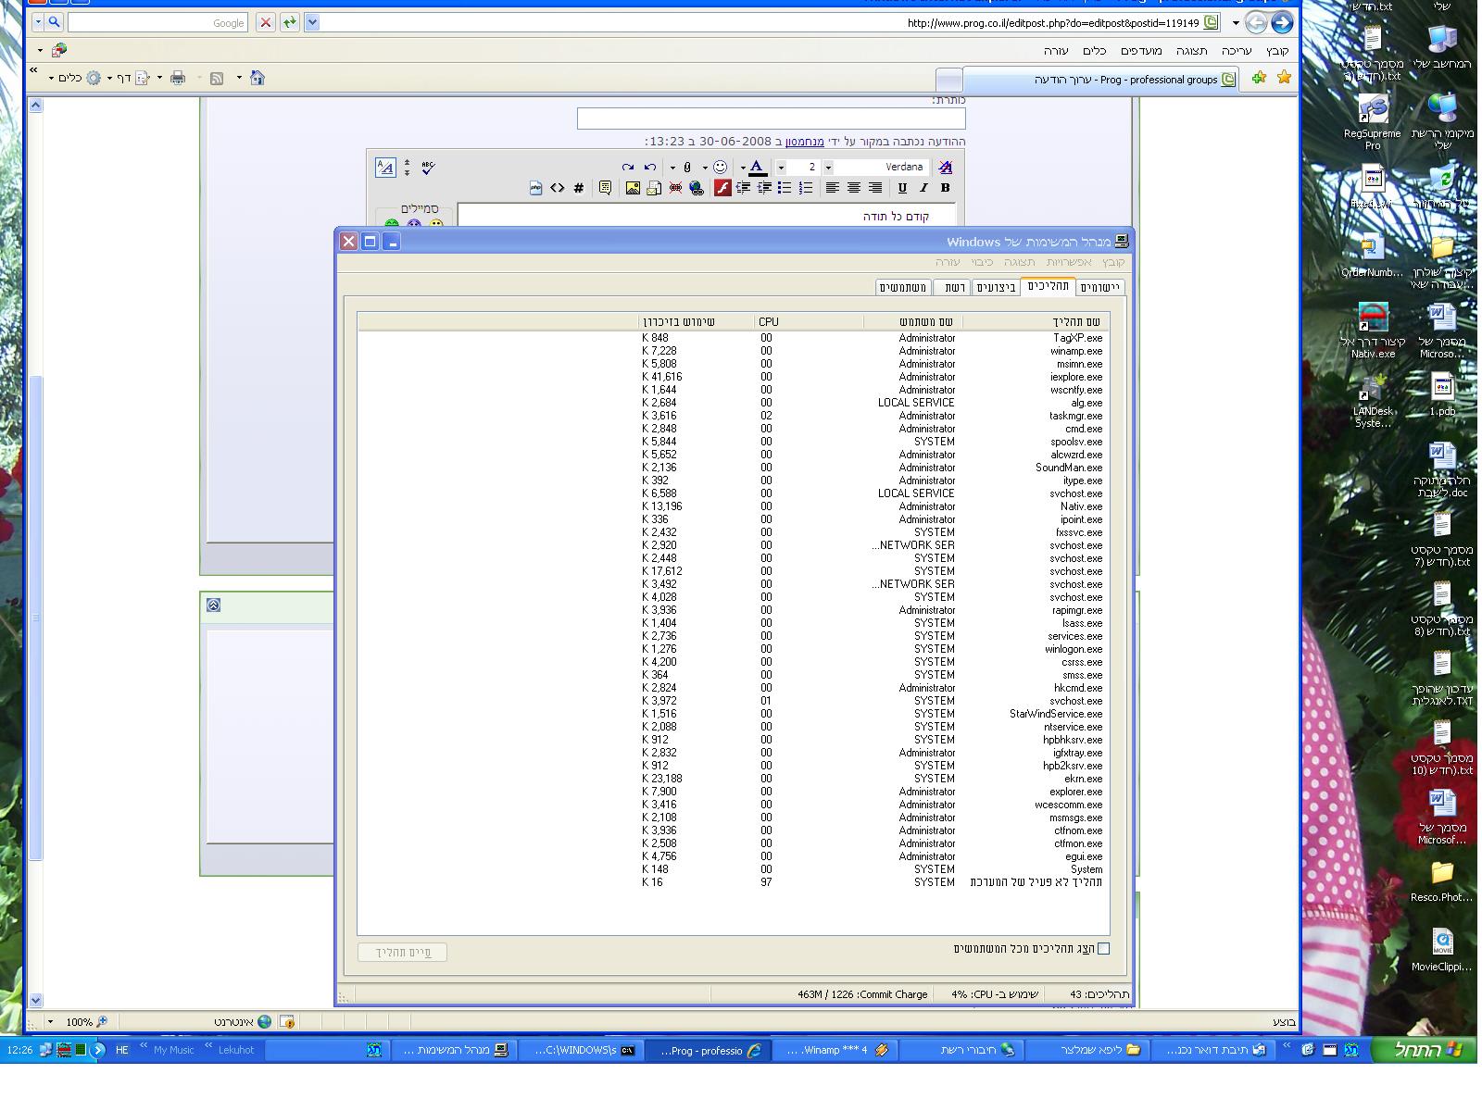This screenshot has width=1482, height=1111.
Task: Check show processes from all users
Action: (1103, 948)
